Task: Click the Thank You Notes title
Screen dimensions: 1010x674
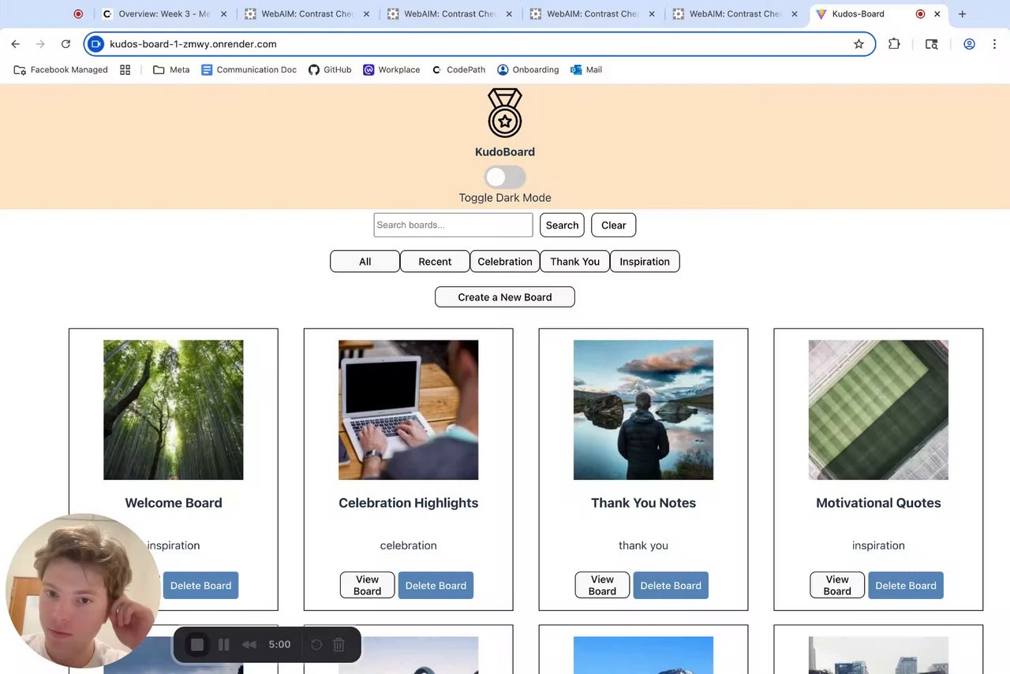Action: 643,503
